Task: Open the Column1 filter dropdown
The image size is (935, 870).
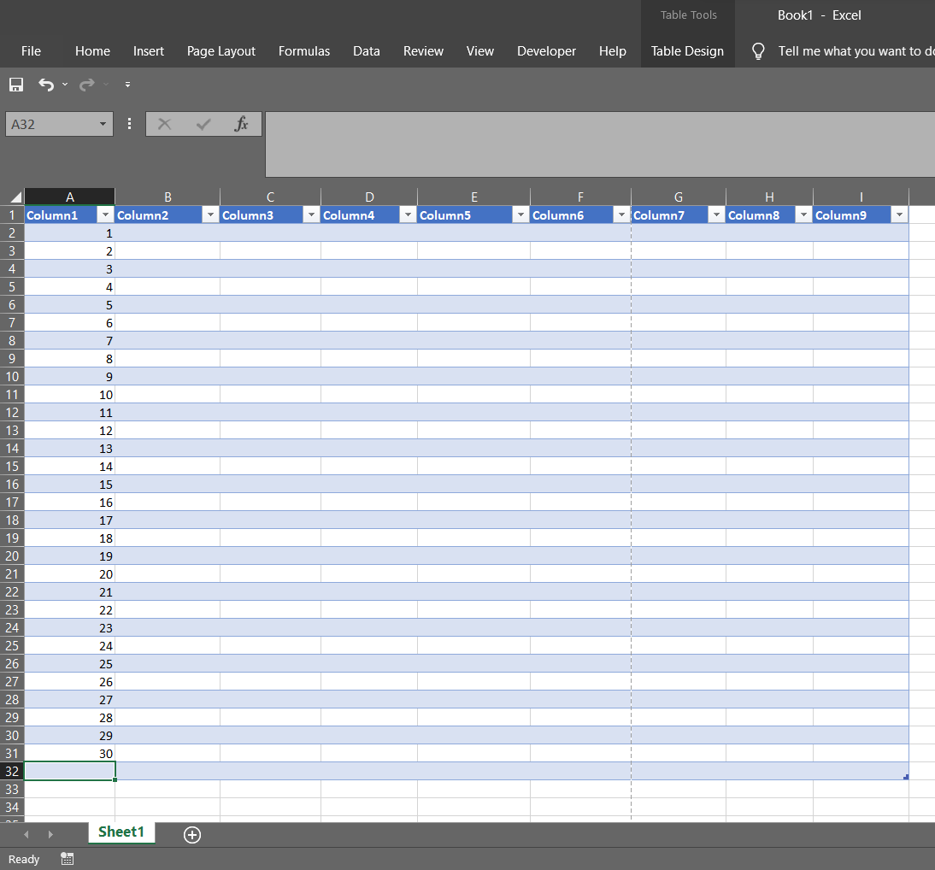Action: coord(105,215)
